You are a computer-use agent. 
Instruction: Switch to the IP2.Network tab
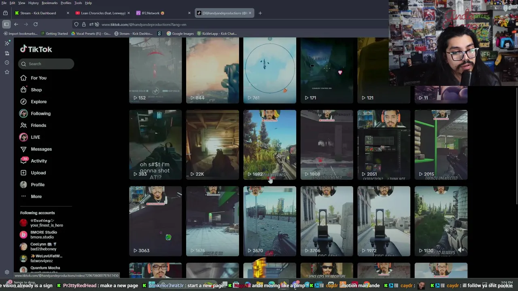163,13
